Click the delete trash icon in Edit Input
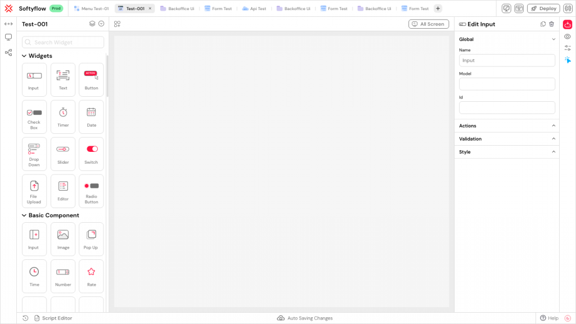Screen dimensions: 576x324 pos(551,24)
